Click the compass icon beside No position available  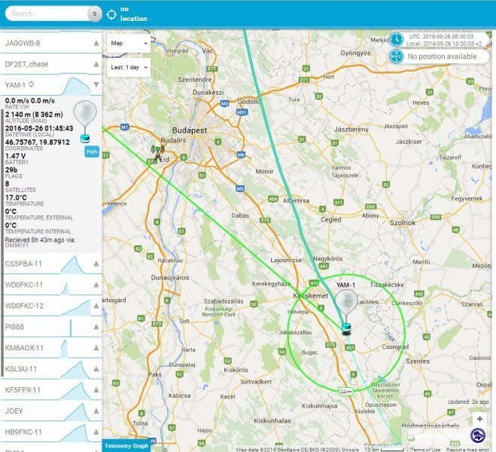point(397,56)
